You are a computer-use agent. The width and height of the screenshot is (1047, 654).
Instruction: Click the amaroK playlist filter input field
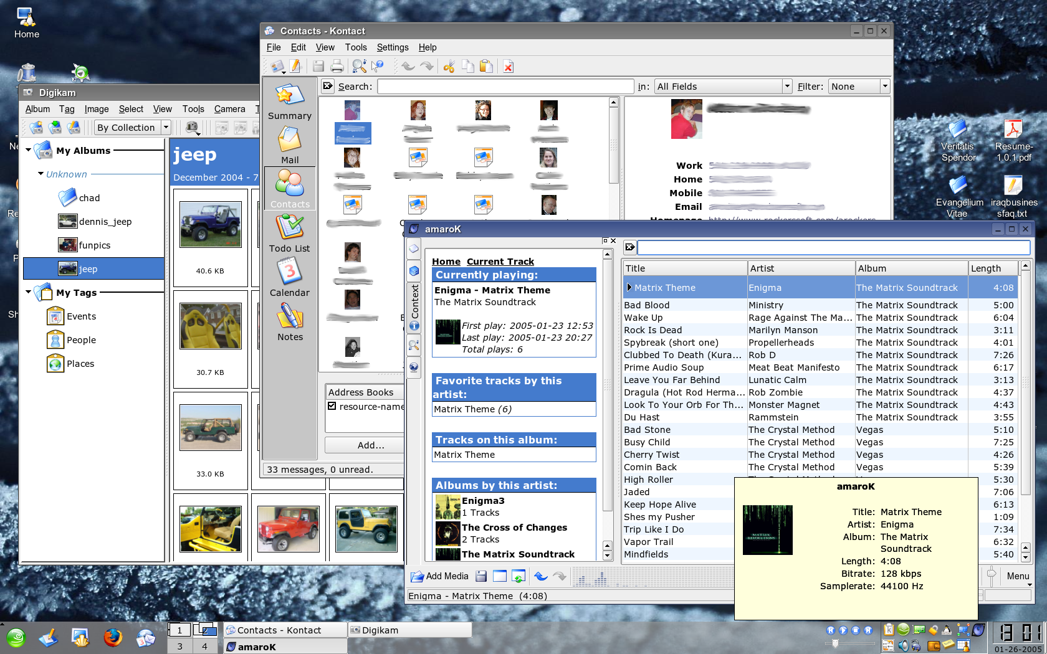(x=834, y=247)
